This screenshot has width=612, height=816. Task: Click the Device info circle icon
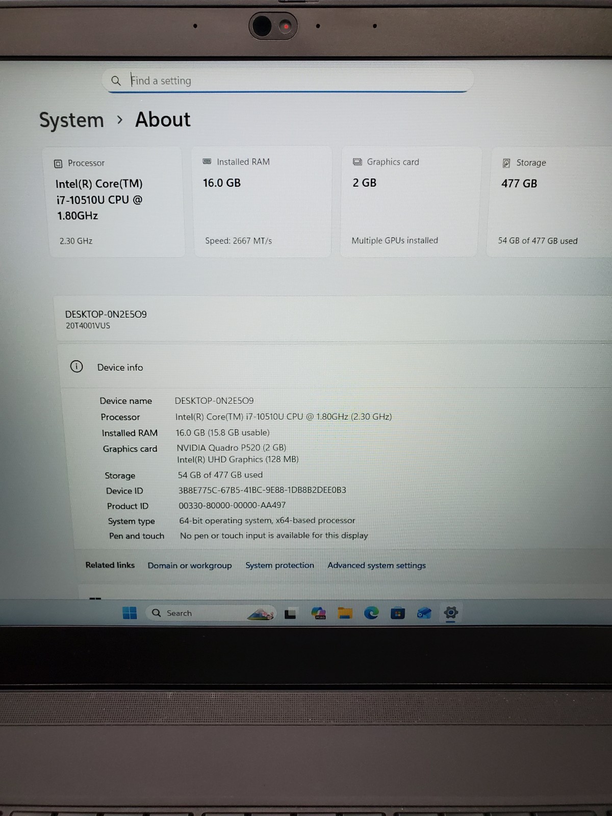point(76,366)
